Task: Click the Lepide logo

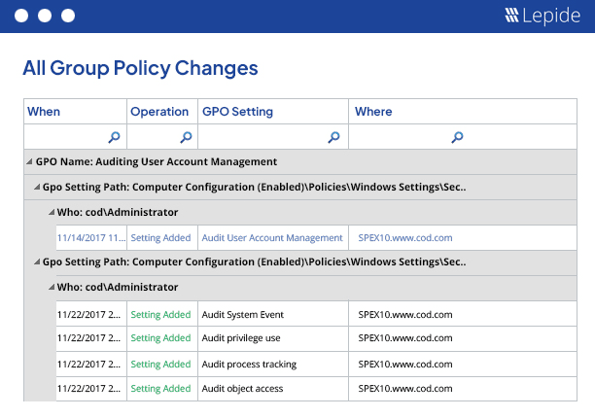Action: pos(543,16)
